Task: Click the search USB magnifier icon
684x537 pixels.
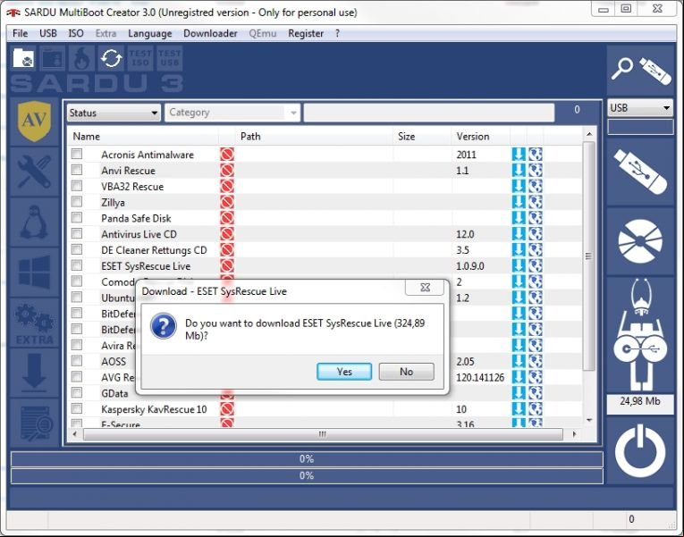Action: pos(640,71)
